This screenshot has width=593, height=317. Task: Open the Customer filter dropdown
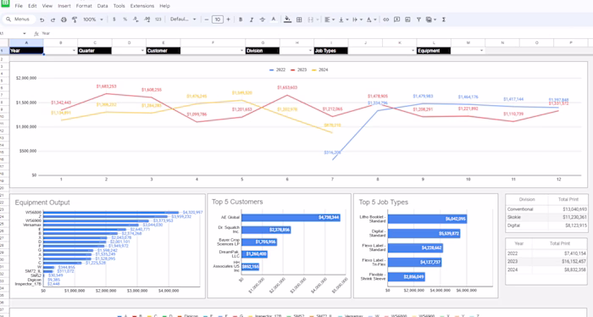[241, 51]
